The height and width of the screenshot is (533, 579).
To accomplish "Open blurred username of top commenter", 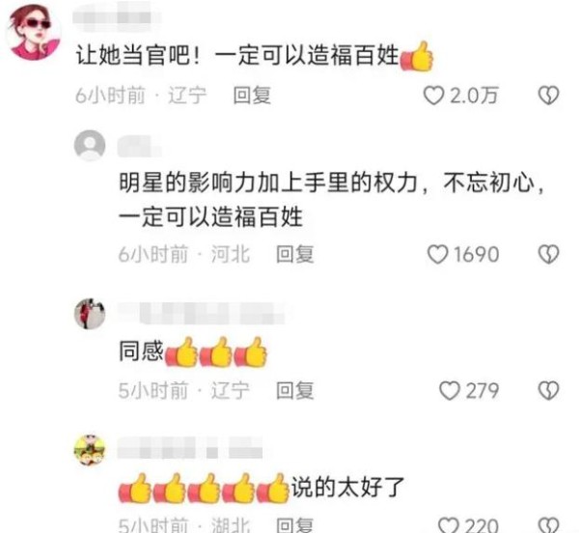I will (118, 17).
